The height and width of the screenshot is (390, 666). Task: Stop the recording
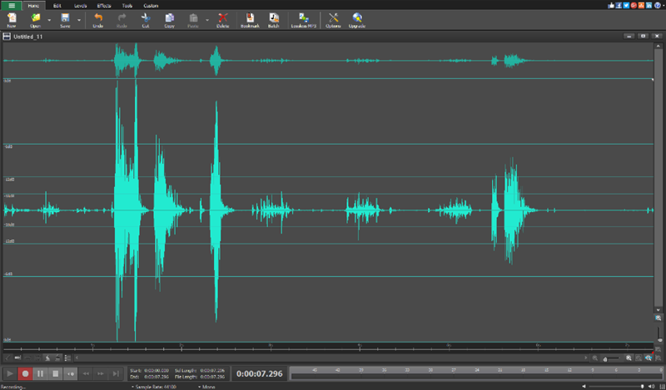click(55, 374)
